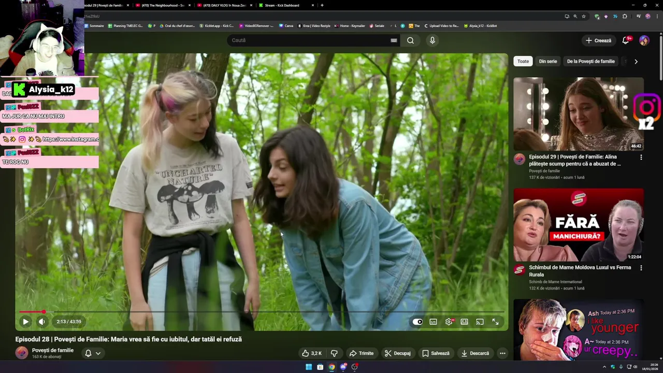Viewport: 663px width, 373px height.
Task: Focus the Caută search field
Action: coord(308,40)
